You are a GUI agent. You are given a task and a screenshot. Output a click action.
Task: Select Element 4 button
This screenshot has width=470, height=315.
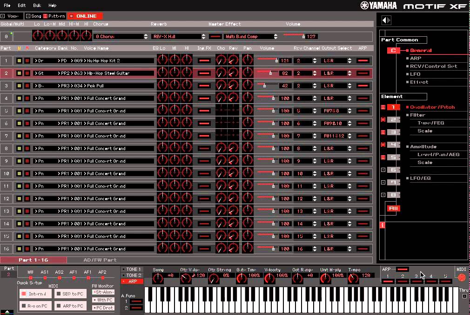[x=393, y=144]
